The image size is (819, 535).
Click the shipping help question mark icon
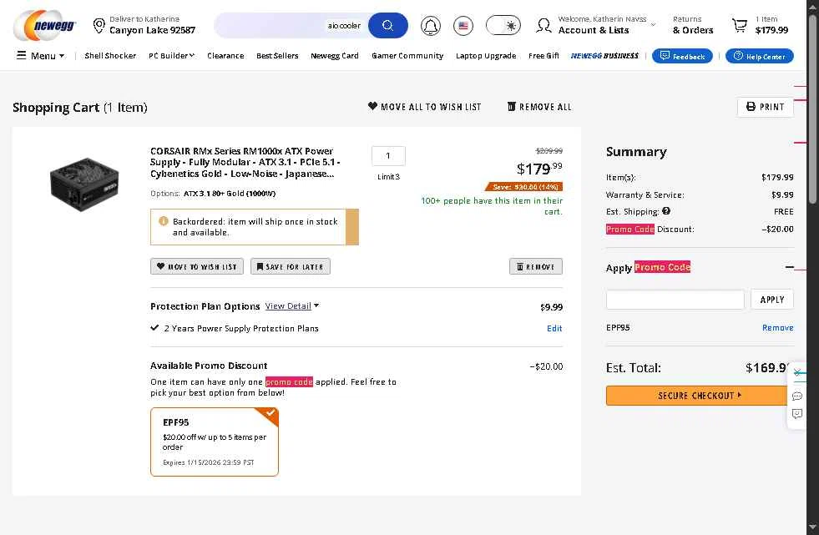[x=666, y=211]
